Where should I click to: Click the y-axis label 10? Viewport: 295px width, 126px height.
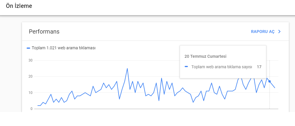pos(30,93)
